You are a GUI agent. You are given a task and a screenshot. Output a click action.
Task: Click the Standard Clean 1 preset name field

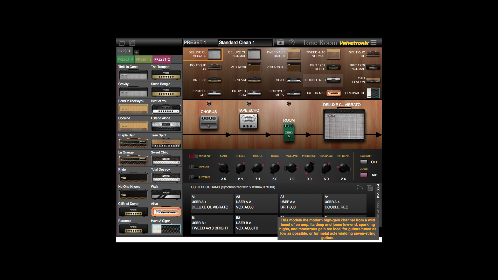(x=245, y=42)
